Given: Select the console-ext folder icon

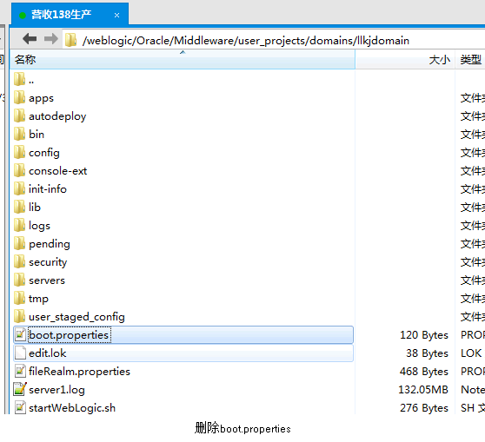Looking at the screenshot, I should pyautogui.click(x=19, y=170).
